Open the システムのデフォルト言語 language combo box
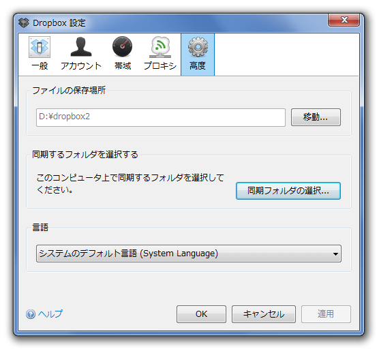Image resolution: width=379 pixels, height=351 pixels. [189, 254]
